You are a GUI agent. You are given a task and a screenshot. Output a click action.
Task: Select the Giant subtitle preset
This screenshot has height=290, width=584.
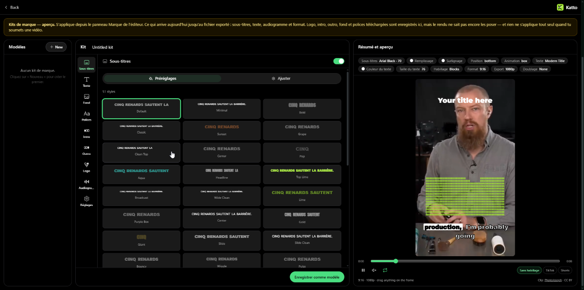point(141,240)
